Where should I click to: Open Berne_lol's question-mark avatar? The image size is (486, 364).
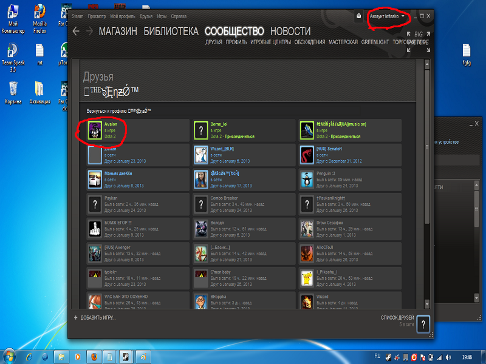coord(201,130)
